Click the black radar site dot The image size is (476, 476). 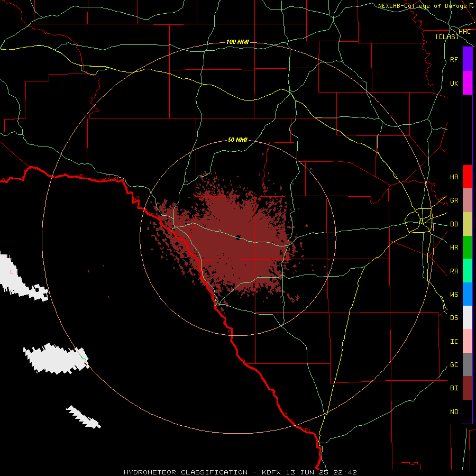[238, 237]
